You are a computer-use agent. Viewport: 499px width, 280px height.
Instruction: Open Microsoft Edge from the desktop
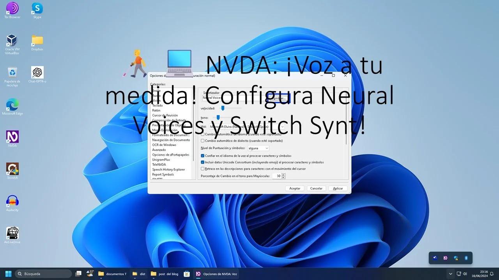12,105
